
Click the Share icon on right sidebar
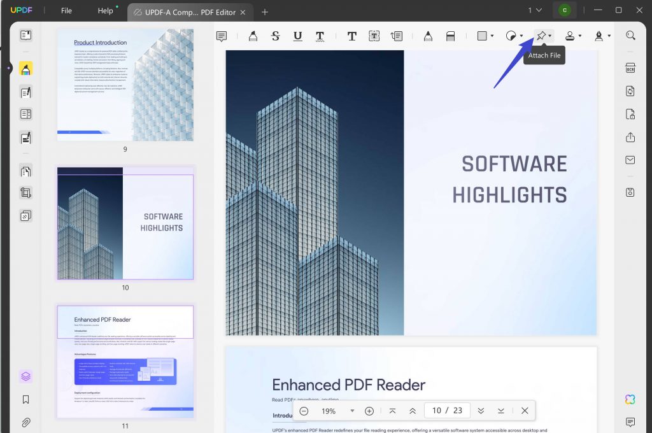tap(630, 137)
